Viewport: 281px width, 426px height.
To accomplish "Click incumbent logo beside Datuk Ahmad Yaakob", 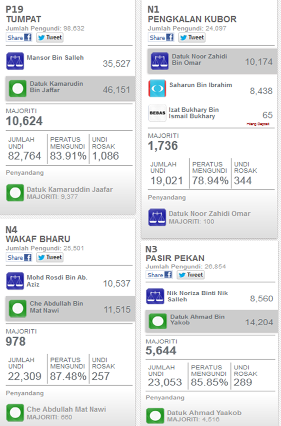I will 154,416.
